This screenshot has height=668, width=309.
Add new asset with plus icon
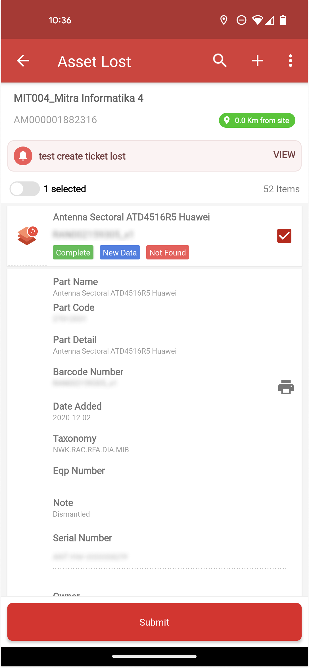point(258,61)
